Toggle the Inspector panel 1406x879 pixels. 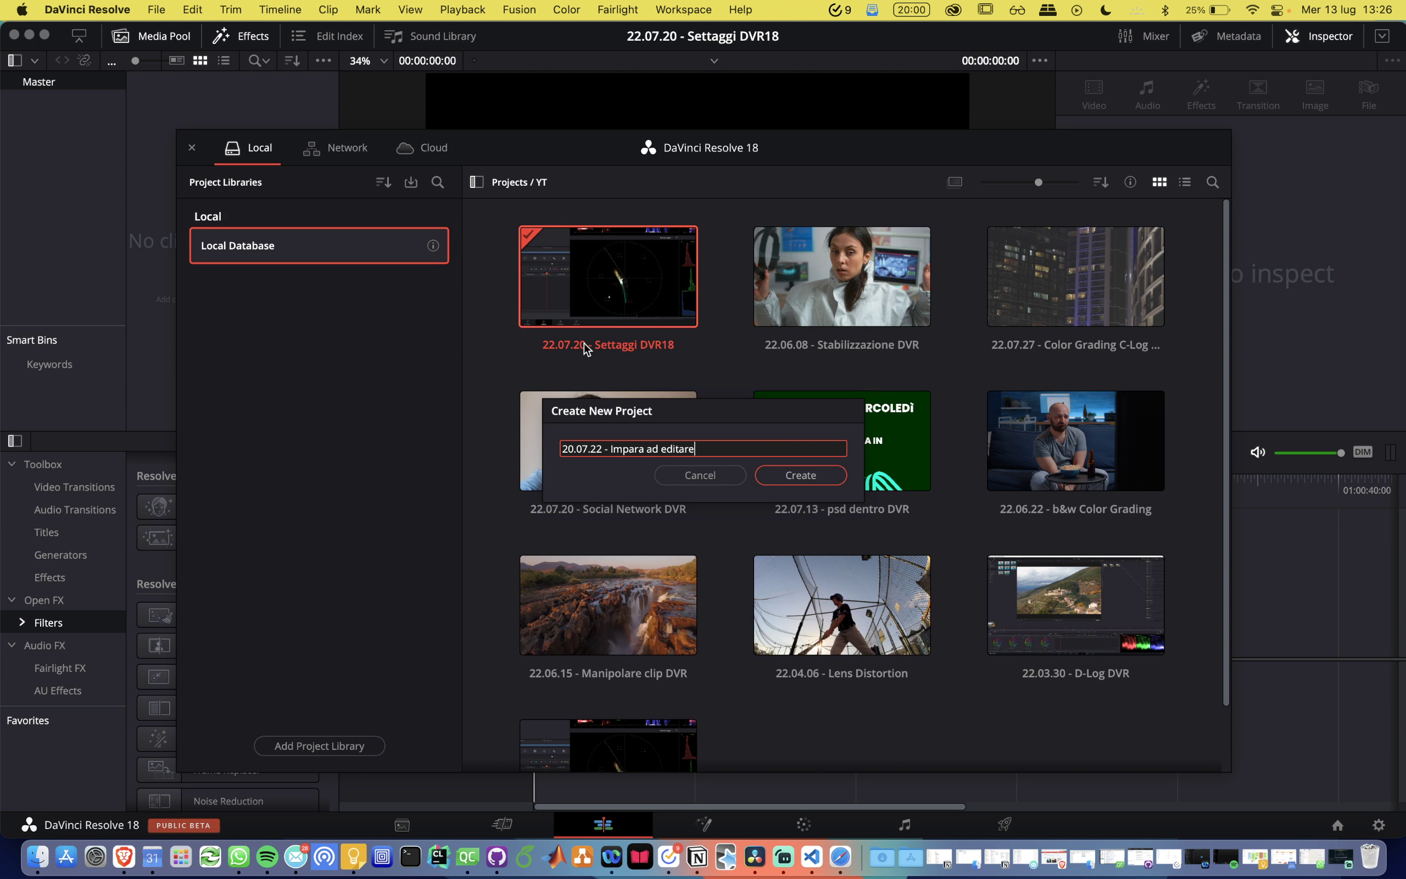pyautogui.click(x=1319, y=36)
